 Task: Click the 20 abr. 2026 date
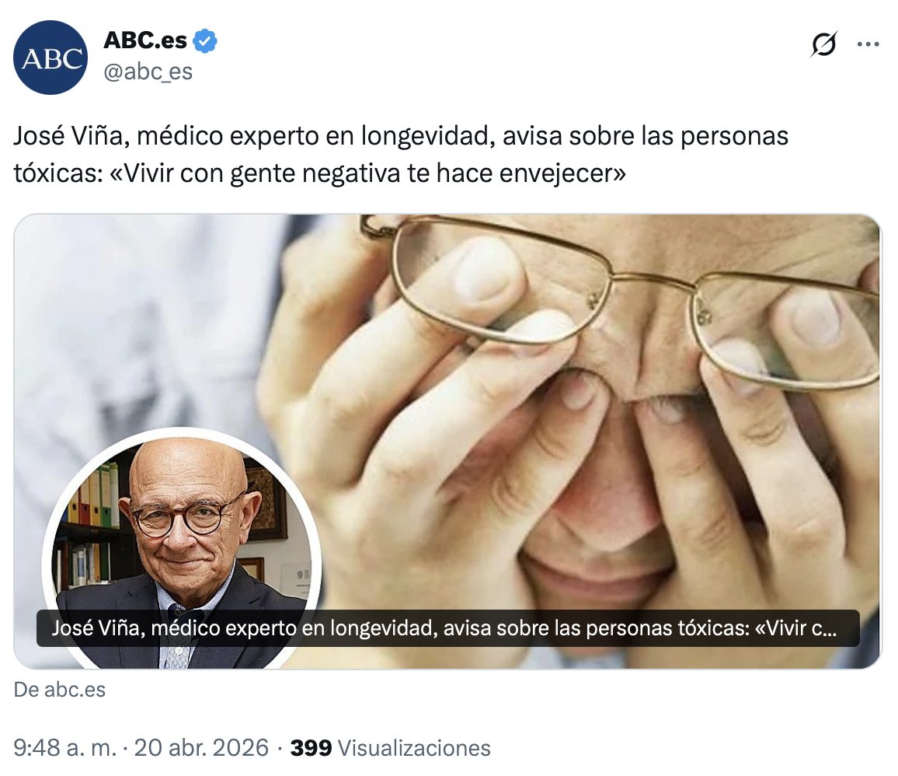point(201,748)
